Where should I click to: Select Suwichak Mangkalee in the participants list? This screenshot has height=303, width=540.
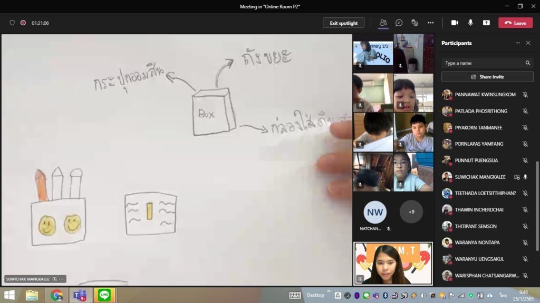click(x=480, y=177)
